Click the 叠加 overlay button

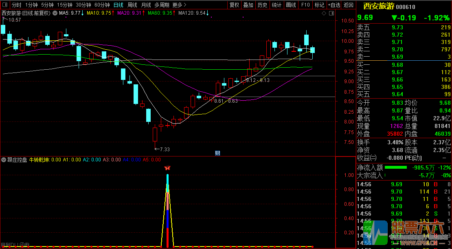click(248, 5)
